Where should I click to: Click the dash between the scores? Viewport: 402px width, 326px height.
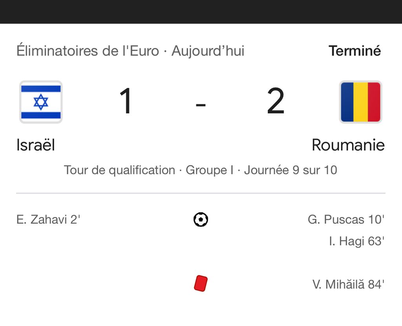(201, 104)
